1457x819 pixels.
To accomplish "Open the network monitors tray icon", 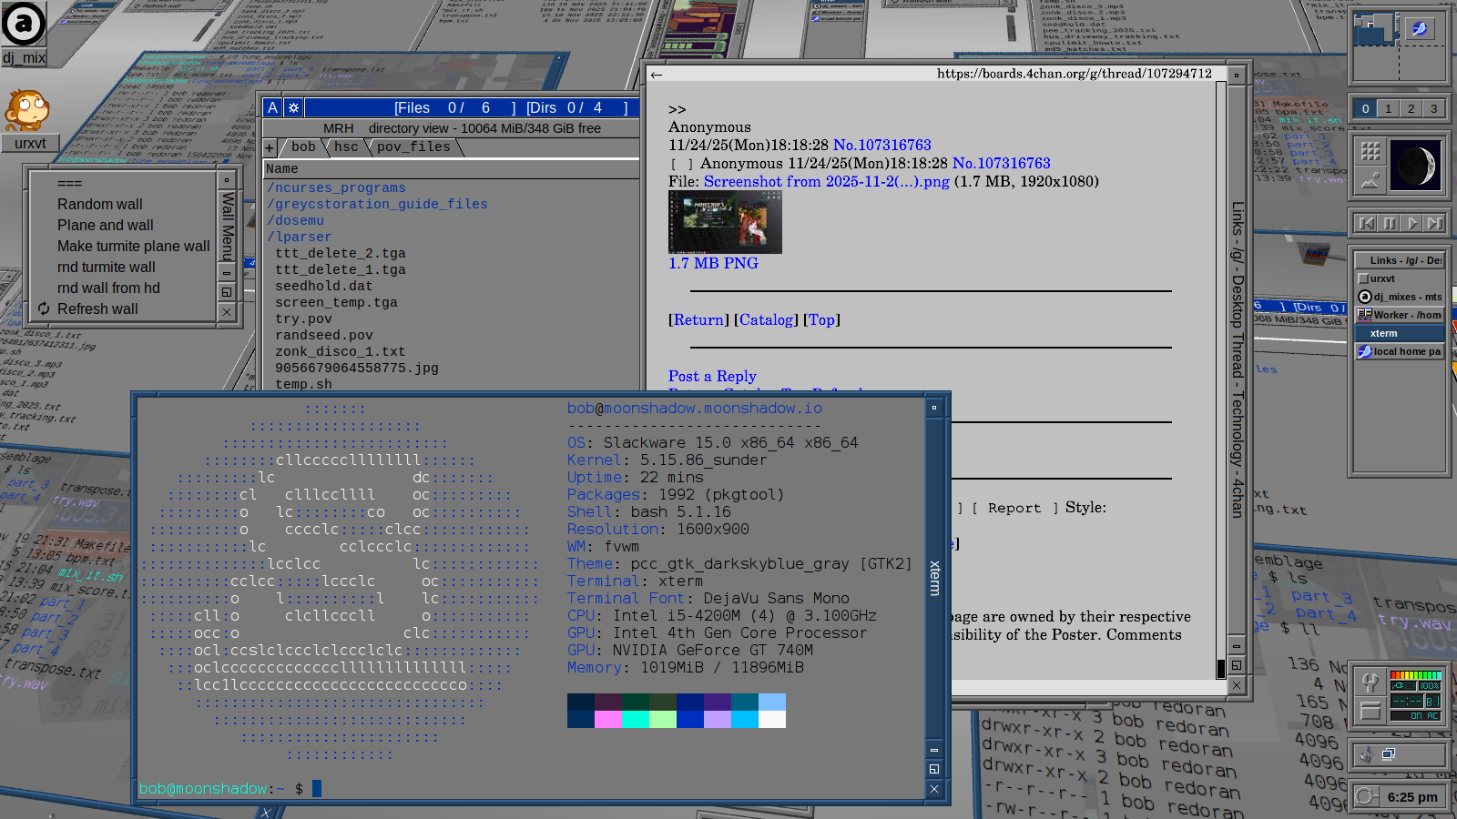I will (x=1389, y=754).
